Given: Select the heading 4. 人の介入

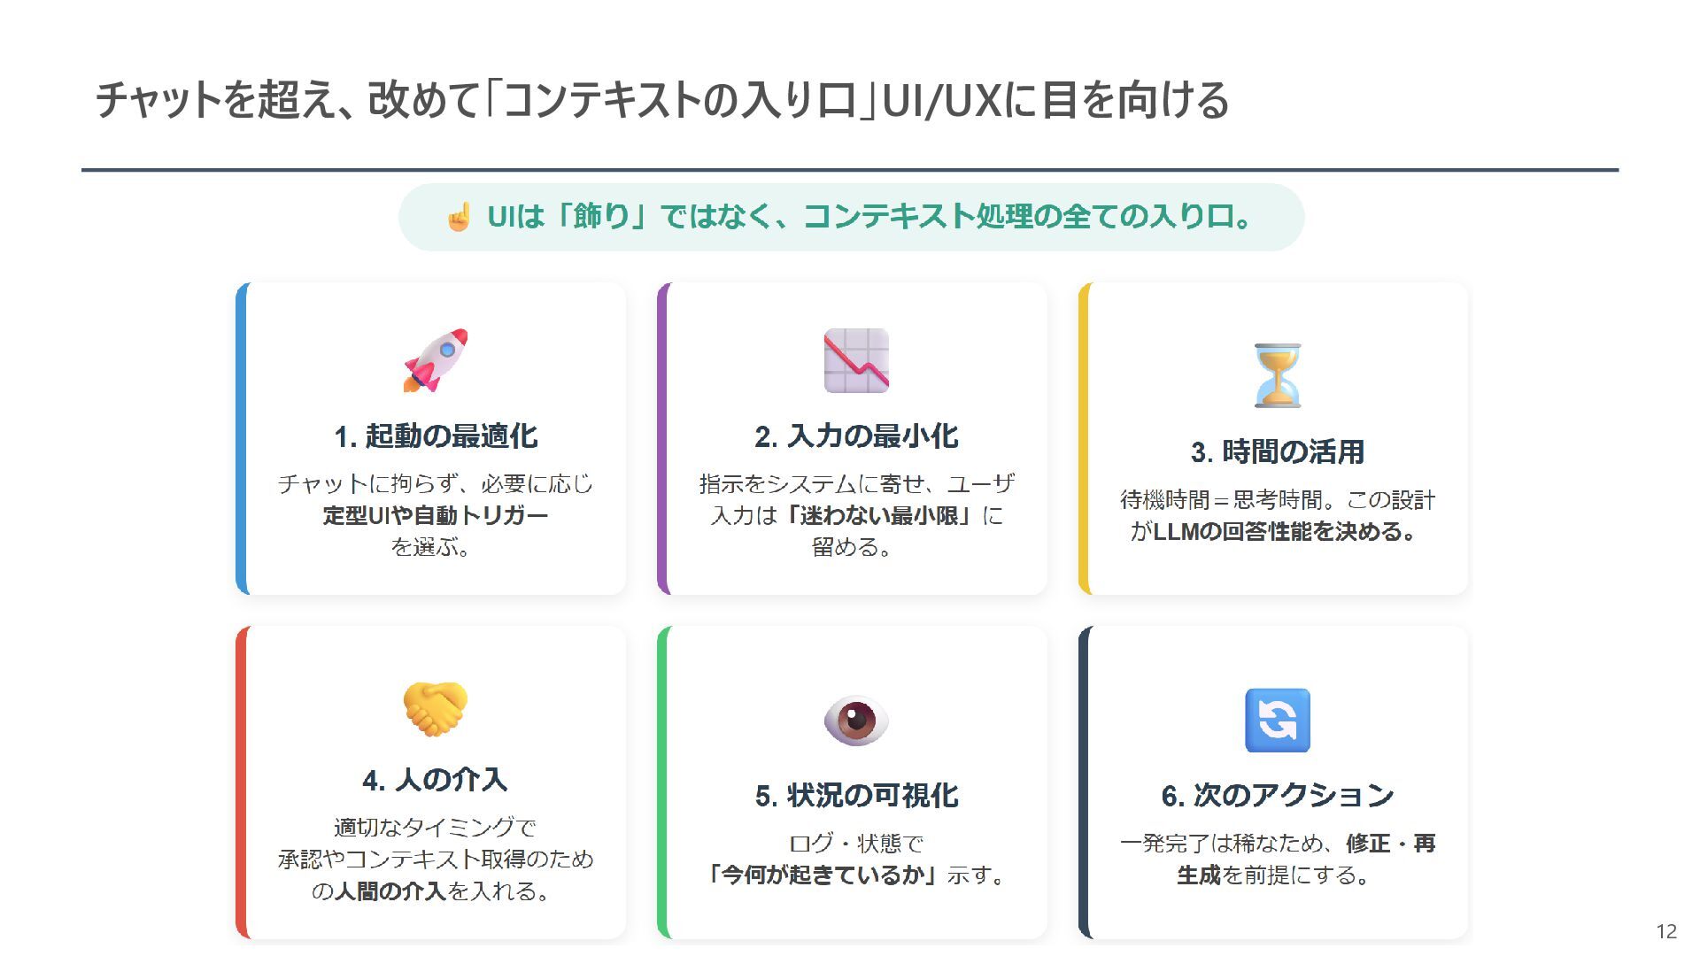Looking at the screenshot, I should [x=435, y=780].
